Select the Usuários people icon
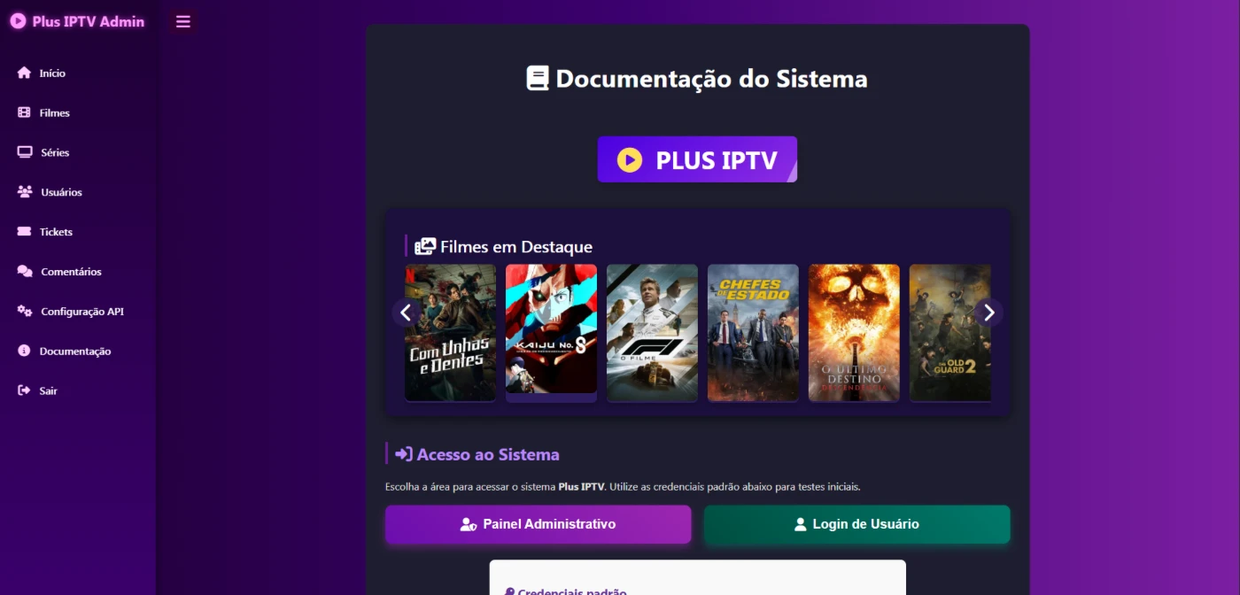Image resolution: width=1240 pixels, height=595 pixels. 25,192
